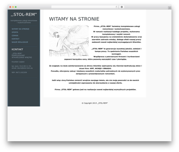This screenshot has height=152, width=179.
Task: Open the CENNIK menu item
Action: [15, 36]
